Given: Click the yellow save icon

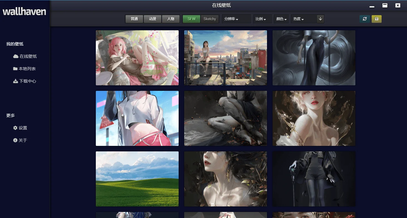Looking at the screenshot, I should point(377,19).
